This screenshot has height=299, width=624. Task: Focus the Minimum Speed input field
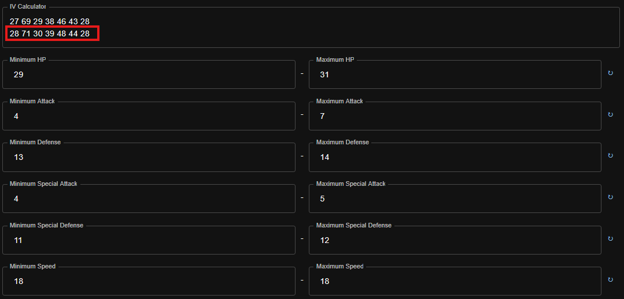(149, 282)
